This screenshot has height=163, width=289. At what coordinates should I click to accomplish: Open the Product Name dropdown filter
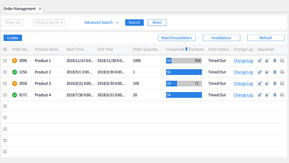pos(49,23)
